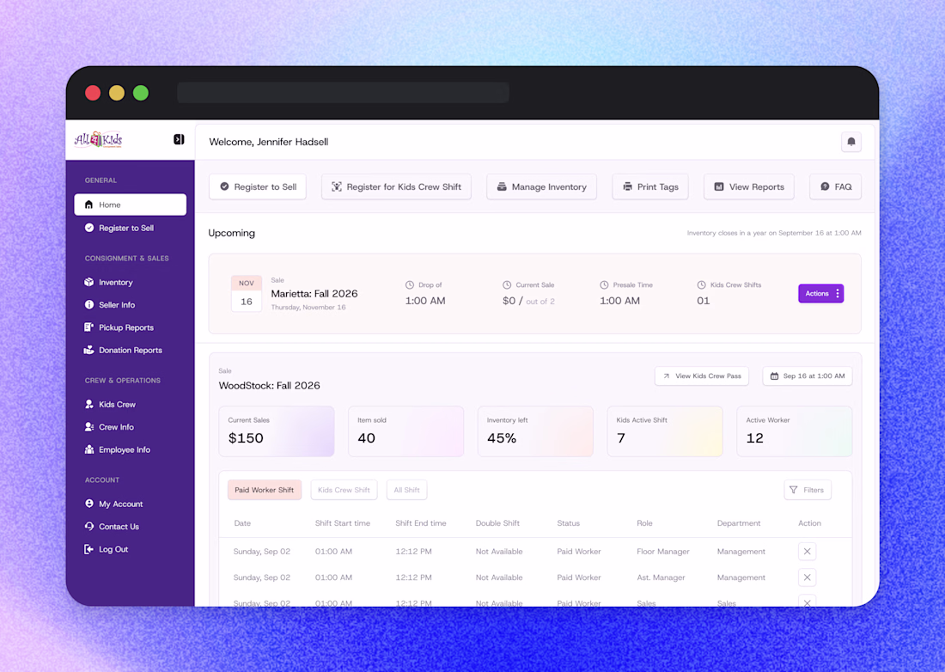Click the View Kids Crew Pass link
The image size is (945, 672).
pos(702,376)
